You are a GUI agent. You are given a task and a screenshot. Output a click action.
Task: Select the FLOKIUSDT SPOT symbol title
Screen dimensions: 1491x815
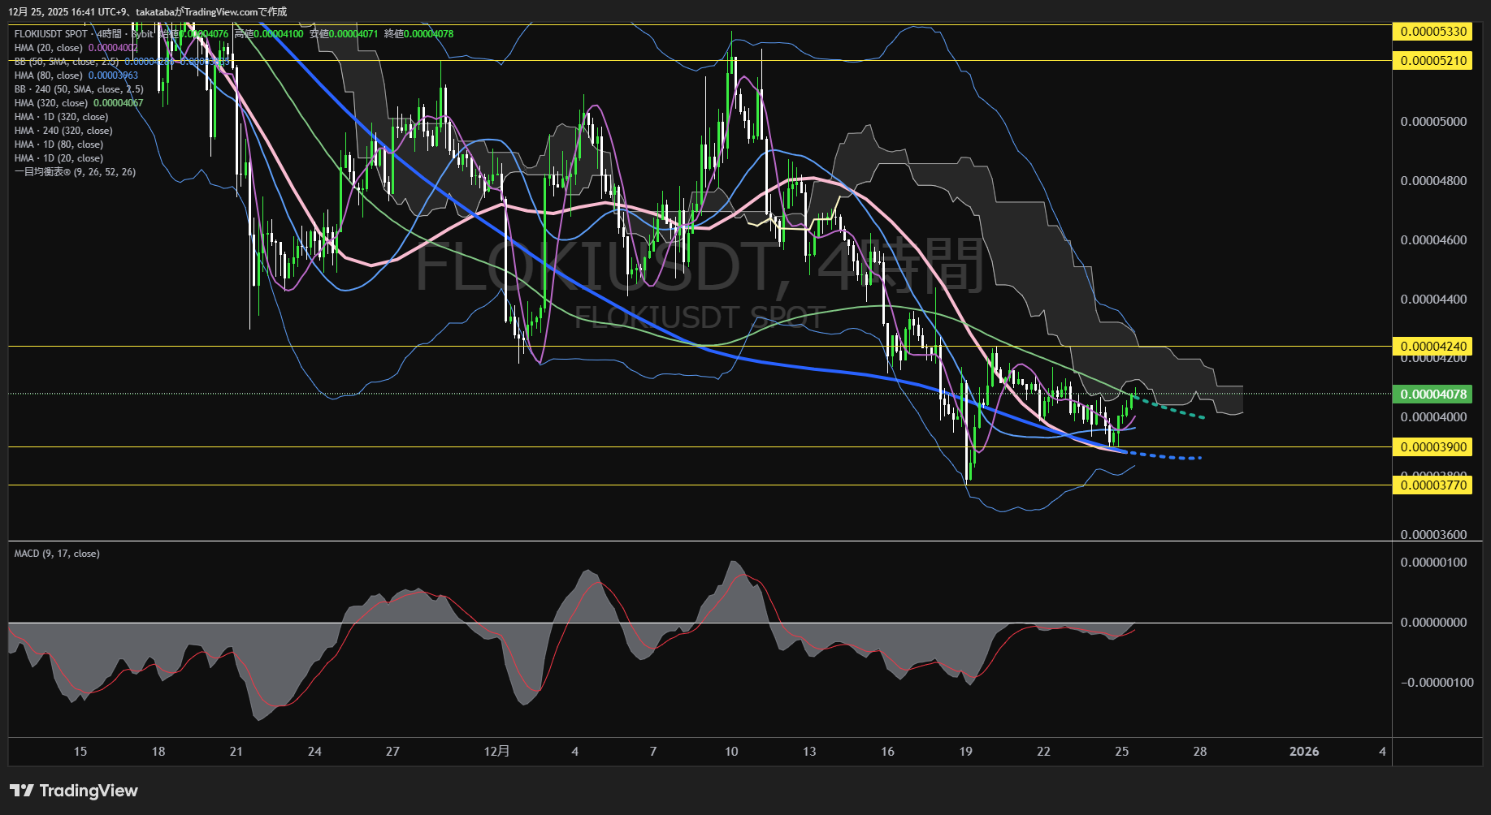coord(50,34)
